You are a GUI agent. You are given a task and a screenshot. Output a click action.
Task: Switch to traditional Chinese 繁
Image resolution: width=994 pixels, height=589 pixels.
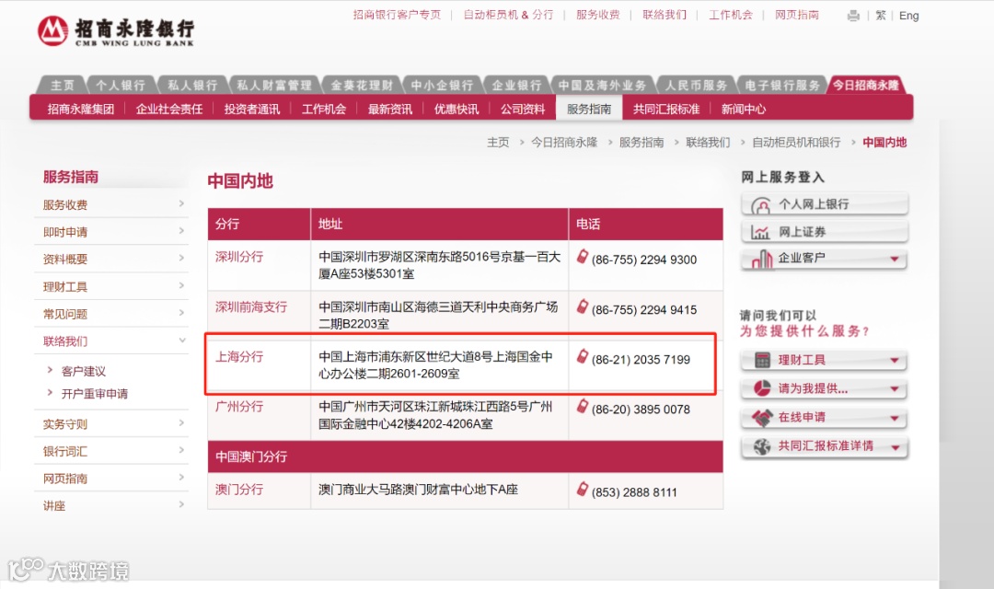click(881, 16)
